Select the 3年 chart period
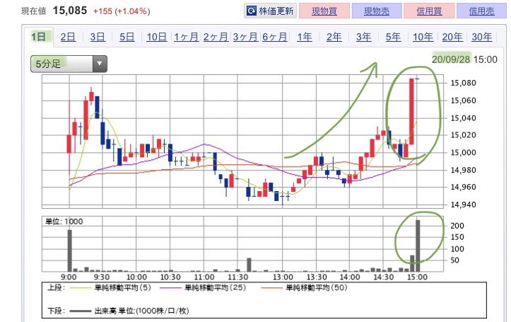The height and width of the screenshot is (322, 511). click(363, 37)
